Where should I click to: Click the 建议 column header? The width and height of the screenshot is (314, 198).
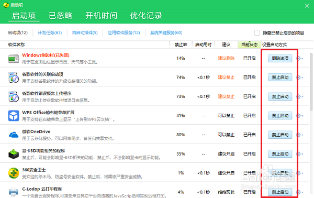(226, 45)
